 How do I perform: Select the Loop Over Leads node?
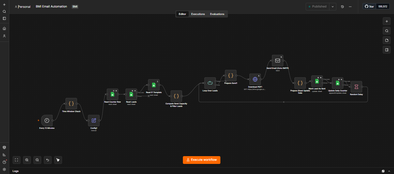tap(210, 83)
